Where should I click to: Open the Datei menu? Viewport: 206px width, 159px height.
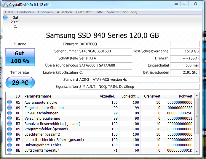(x=9, y=12)
